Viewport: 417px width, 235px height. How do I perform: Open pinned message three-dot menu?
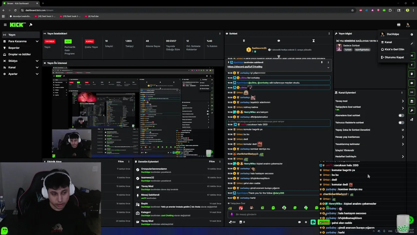point(328,62)
